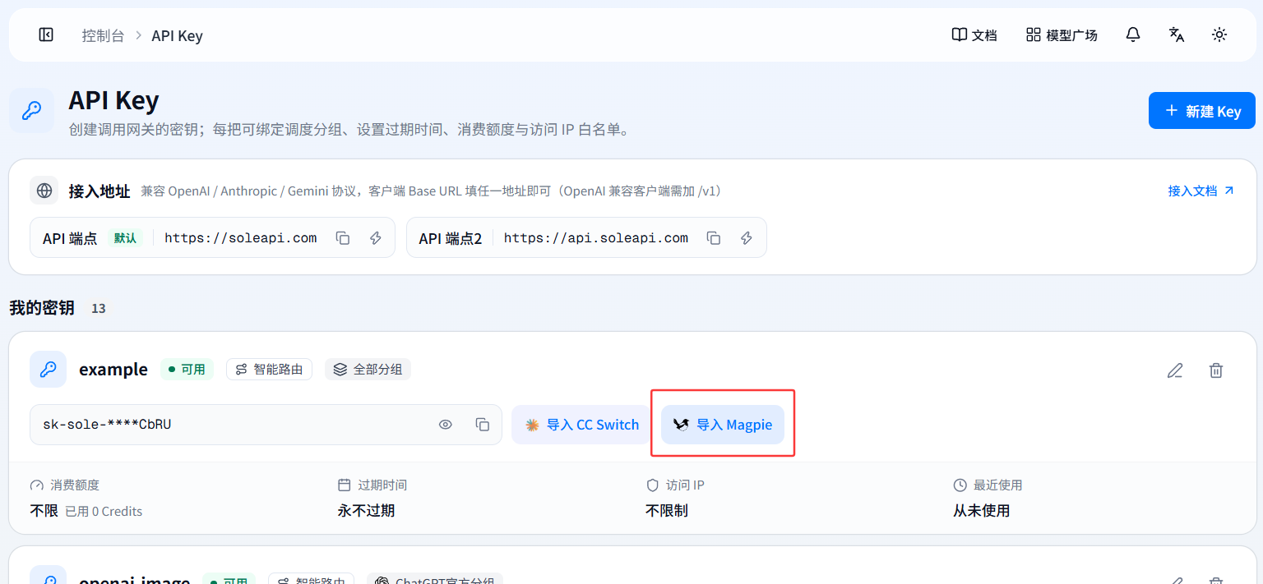This screenshot has height=584, width=1263.
Task: Toggle light theme with the sun icon
Action: click(1219, 34)
